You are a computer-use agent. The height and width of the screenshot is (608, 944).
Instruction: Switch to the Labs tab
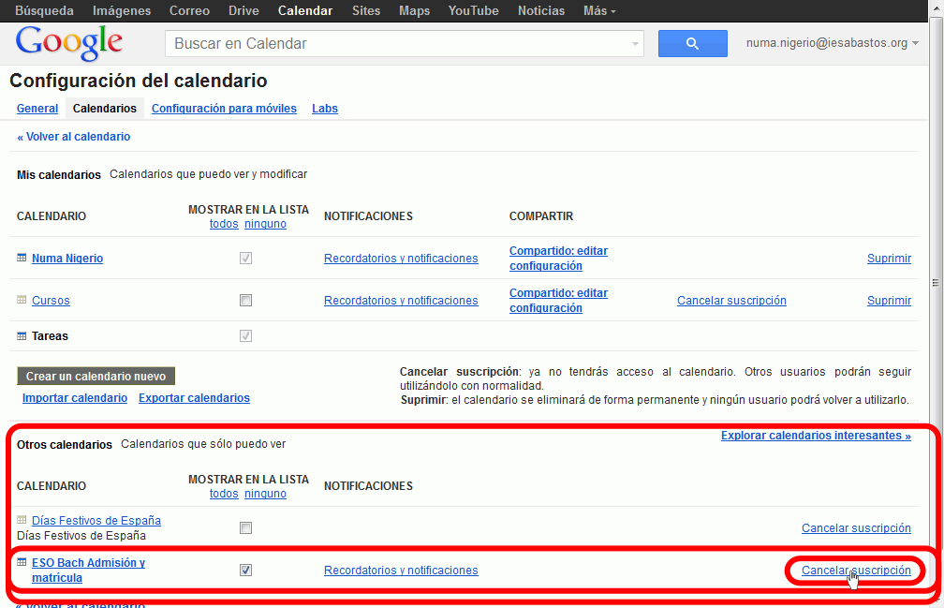pyautogui.click(x=324, y=109)
